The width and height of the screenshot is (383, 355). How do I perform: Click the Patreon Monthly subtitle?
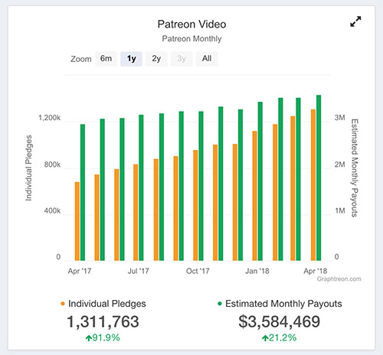tap(191, 39)
